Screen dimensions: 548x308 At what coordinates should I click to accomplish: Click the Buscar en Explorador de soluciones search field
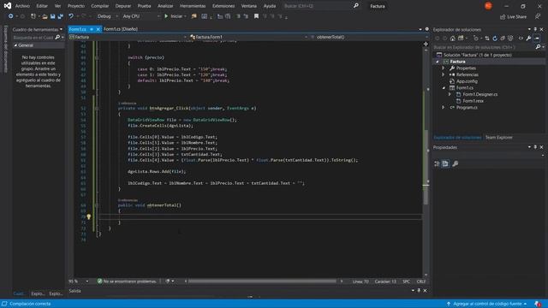pyautogui.click(x=484, y=47)
